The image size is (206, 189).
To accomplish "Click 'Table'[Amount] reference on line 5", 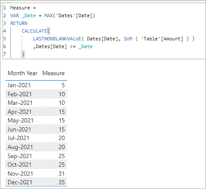I will pyautogui.click(x=162, y=39).
